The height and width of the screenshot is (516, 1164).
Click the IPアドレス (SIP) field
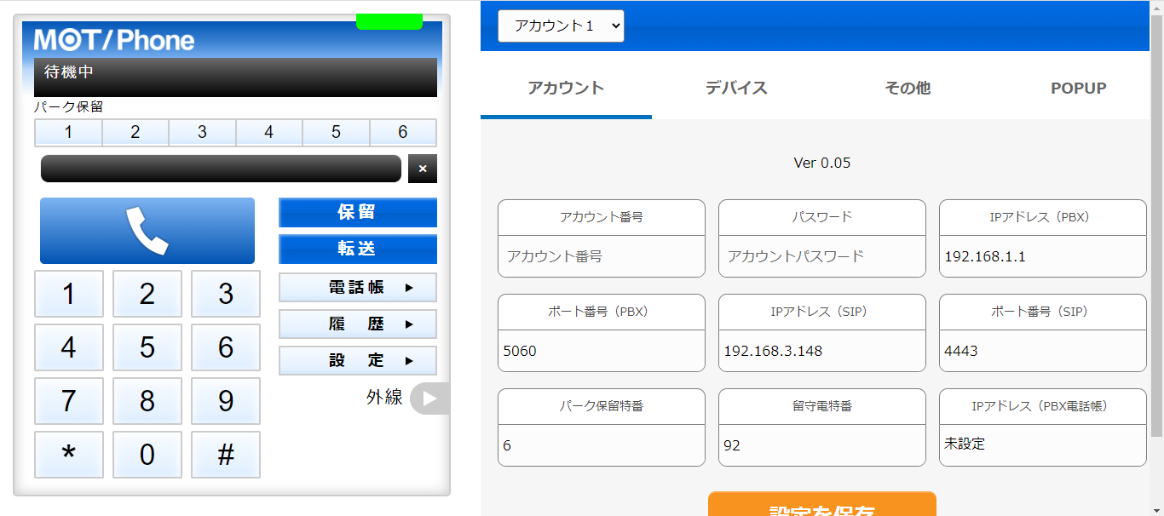821,351
